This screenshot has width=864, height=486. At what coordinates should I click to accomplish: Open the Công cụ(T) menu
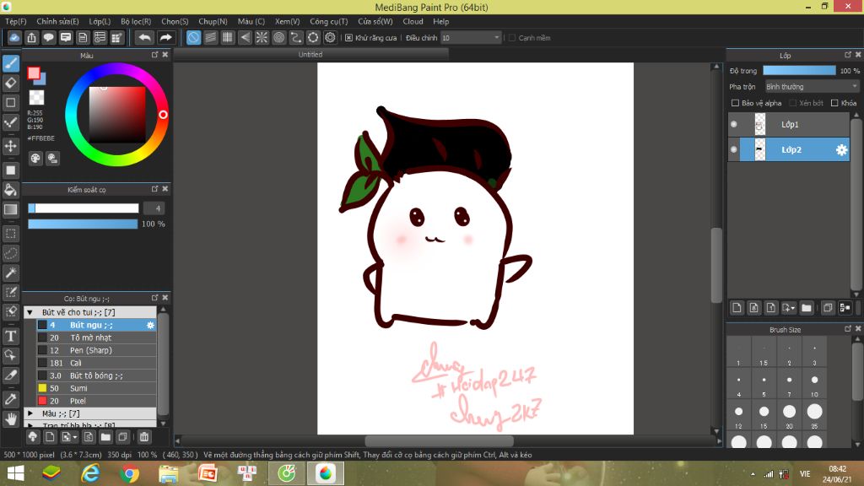click(328, 21)
